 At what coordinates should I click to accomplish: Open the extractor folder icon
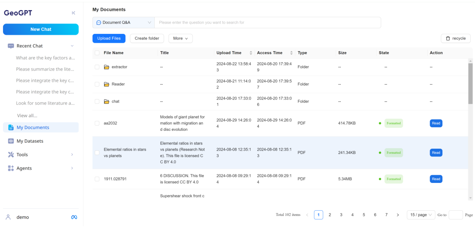[x=106, y=67]
